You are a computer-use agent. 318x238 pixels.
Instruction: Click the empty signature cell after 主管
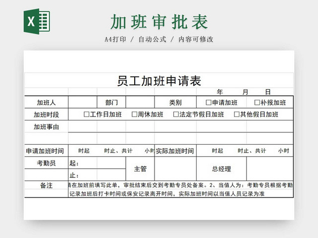pyautogui.click(x=175, y=169)
